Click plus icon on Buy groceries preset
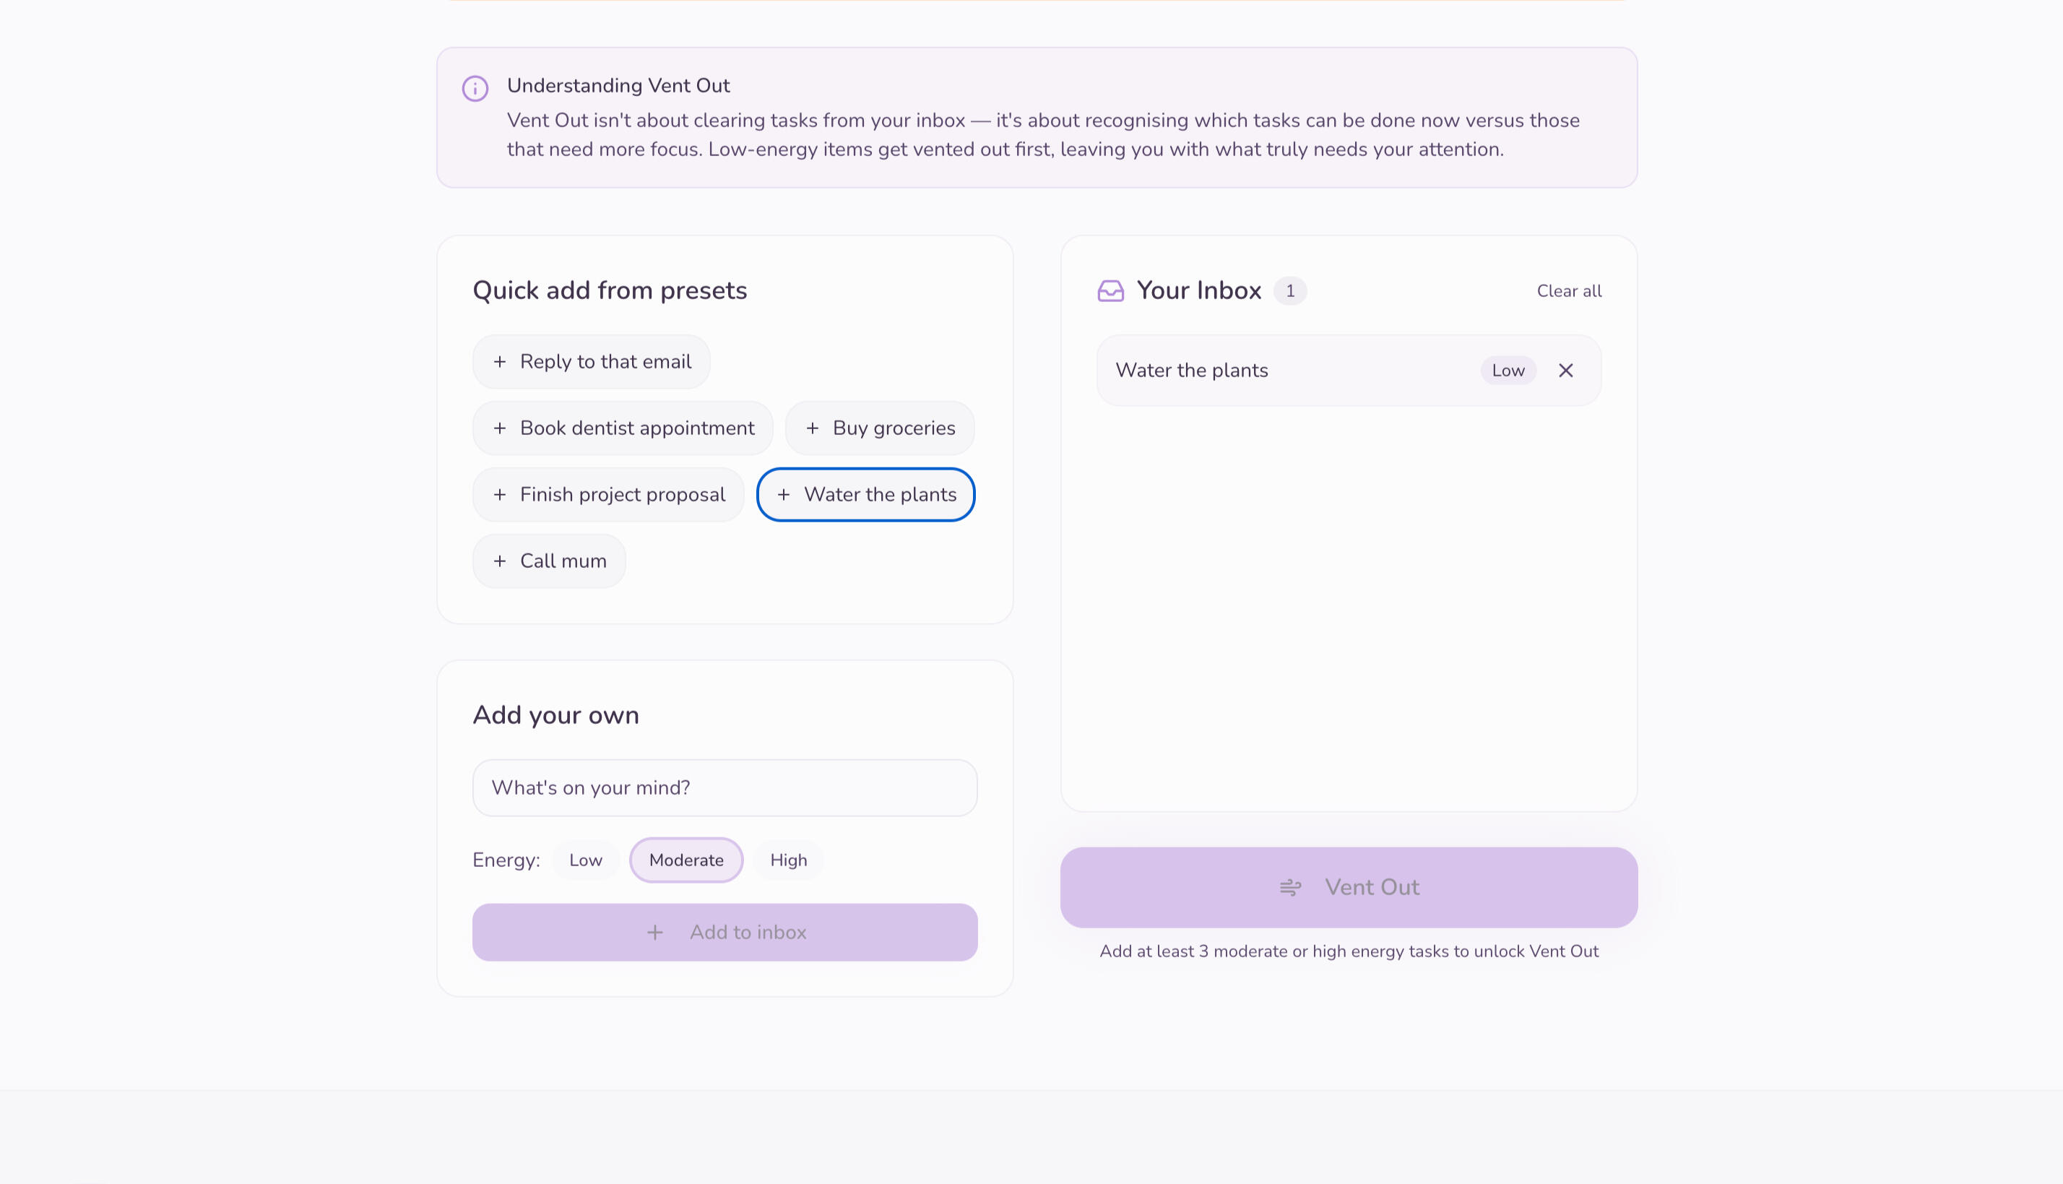2063x1184 pixels. click(x=813, y=428)
